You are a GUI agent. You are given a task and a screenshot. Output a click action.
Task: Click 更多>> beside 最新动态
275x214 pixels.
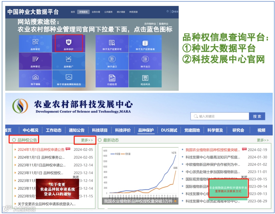pos(263,140)
